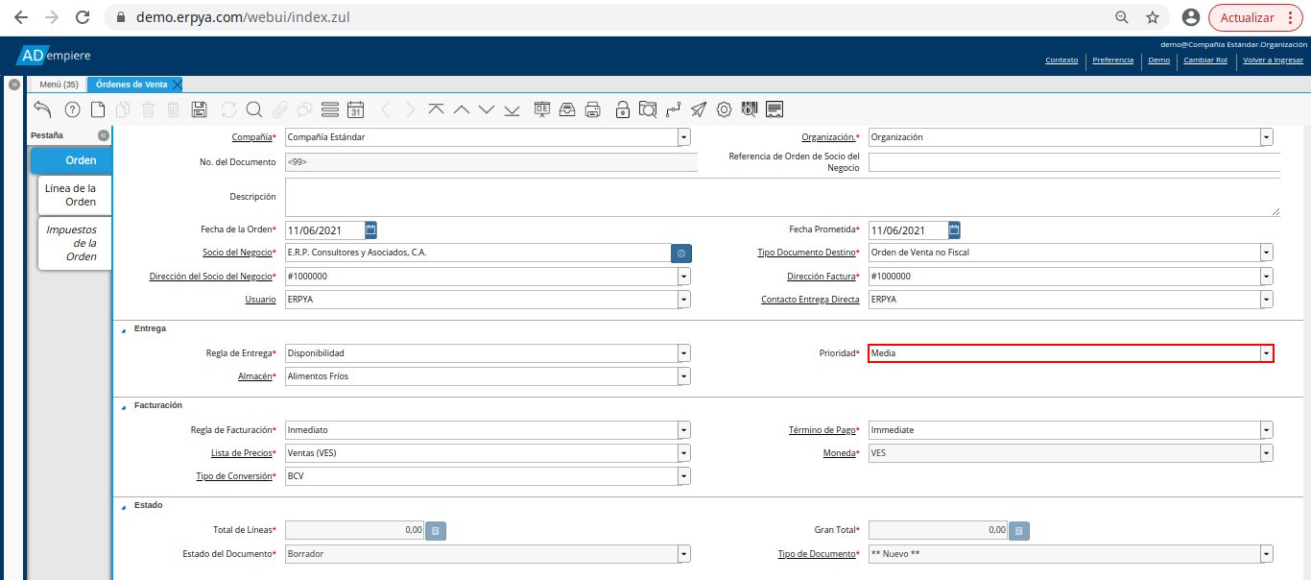Open the help question mark icon
The image size is (1311, 580).
click(x=72, y=109)
